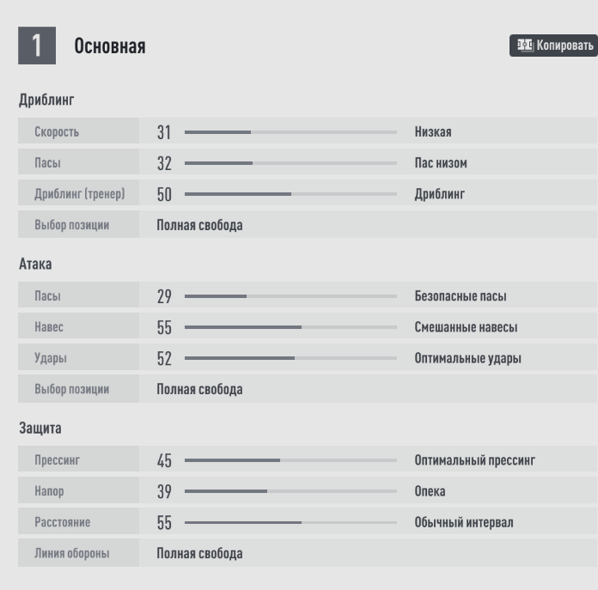Adjust the Пасы slider valued 29
Viewport: 598px width, 590px height.
point(290,296)
